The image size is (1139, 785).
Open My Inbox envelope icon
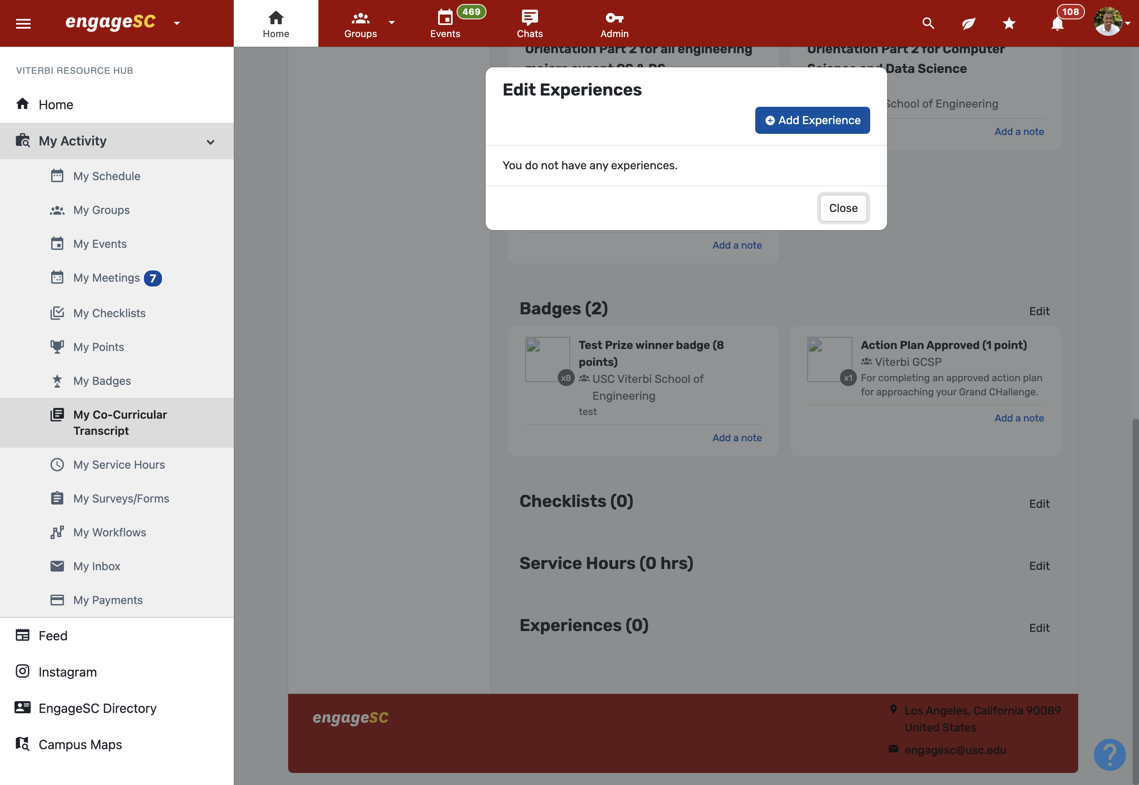coord(57,566)
